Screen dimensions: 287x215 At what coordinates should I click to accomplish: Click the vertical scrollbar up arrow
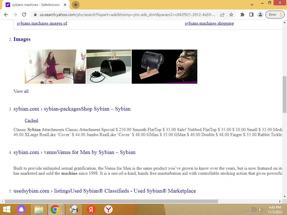284,22
